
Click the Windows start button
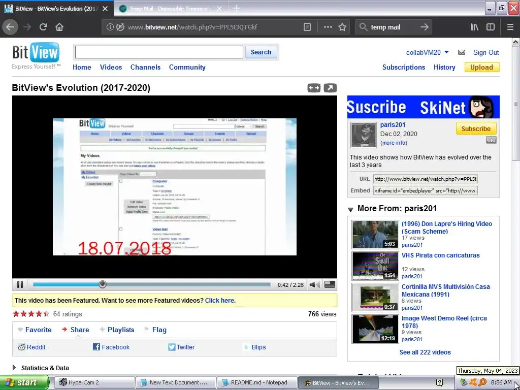pyautogui.click(x=24, y=382)
